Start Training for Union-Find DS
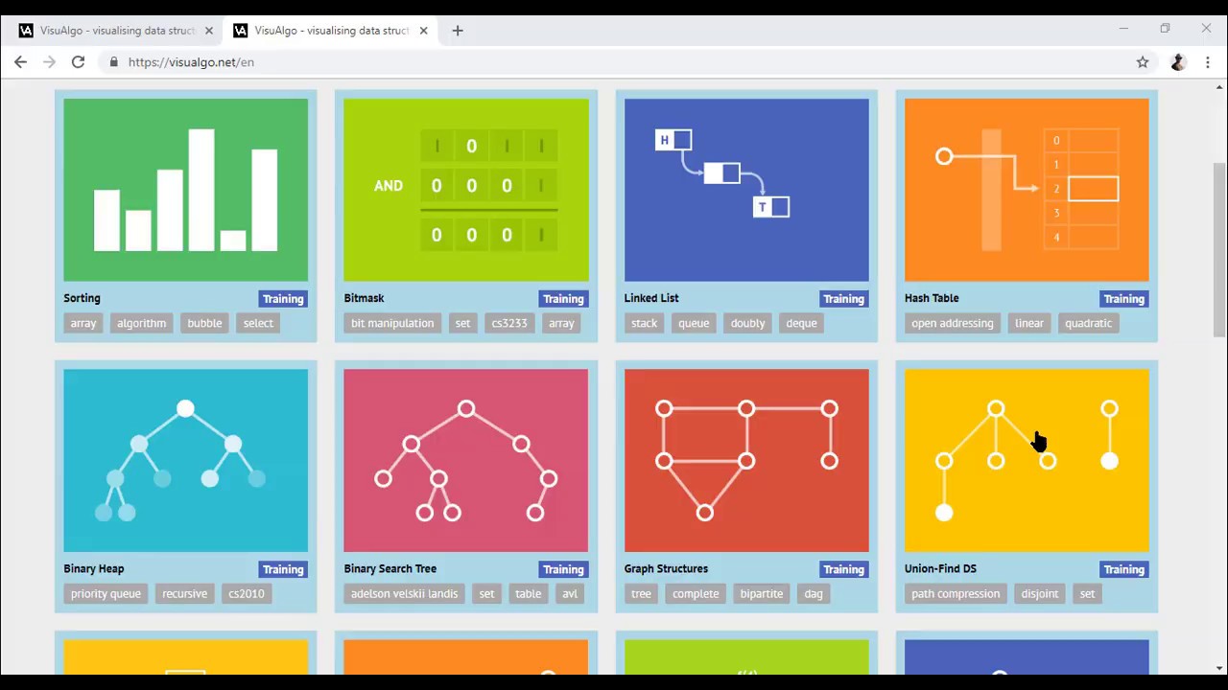 pos(1123,569)
